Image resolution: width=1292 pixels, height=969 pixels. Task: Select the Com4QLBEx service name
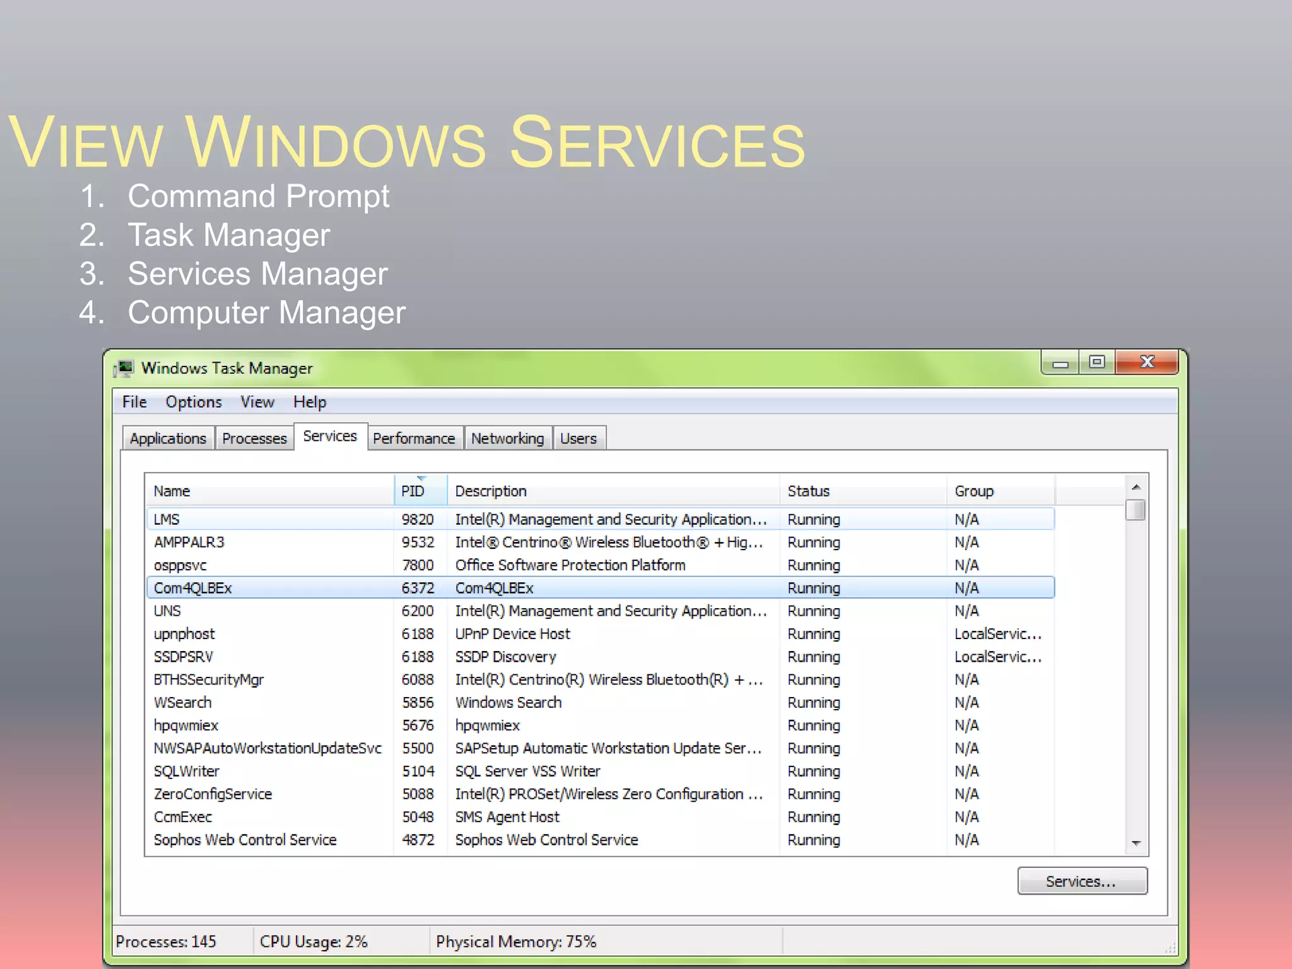[193, 588]
